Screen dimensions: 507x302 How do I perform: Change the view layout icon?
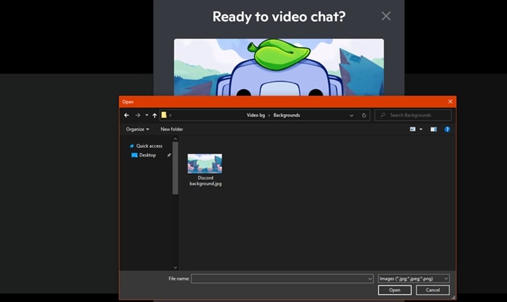coord(413,129)
